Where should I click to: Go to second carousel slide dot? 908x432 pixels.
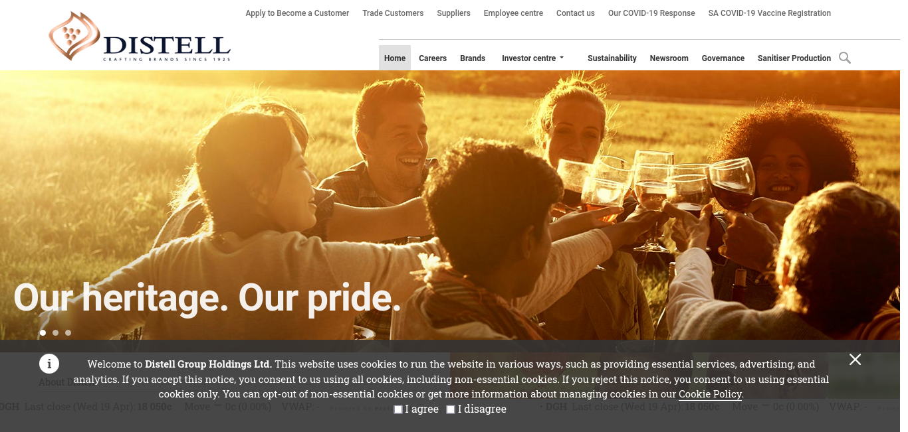click(x=55, y=332)
